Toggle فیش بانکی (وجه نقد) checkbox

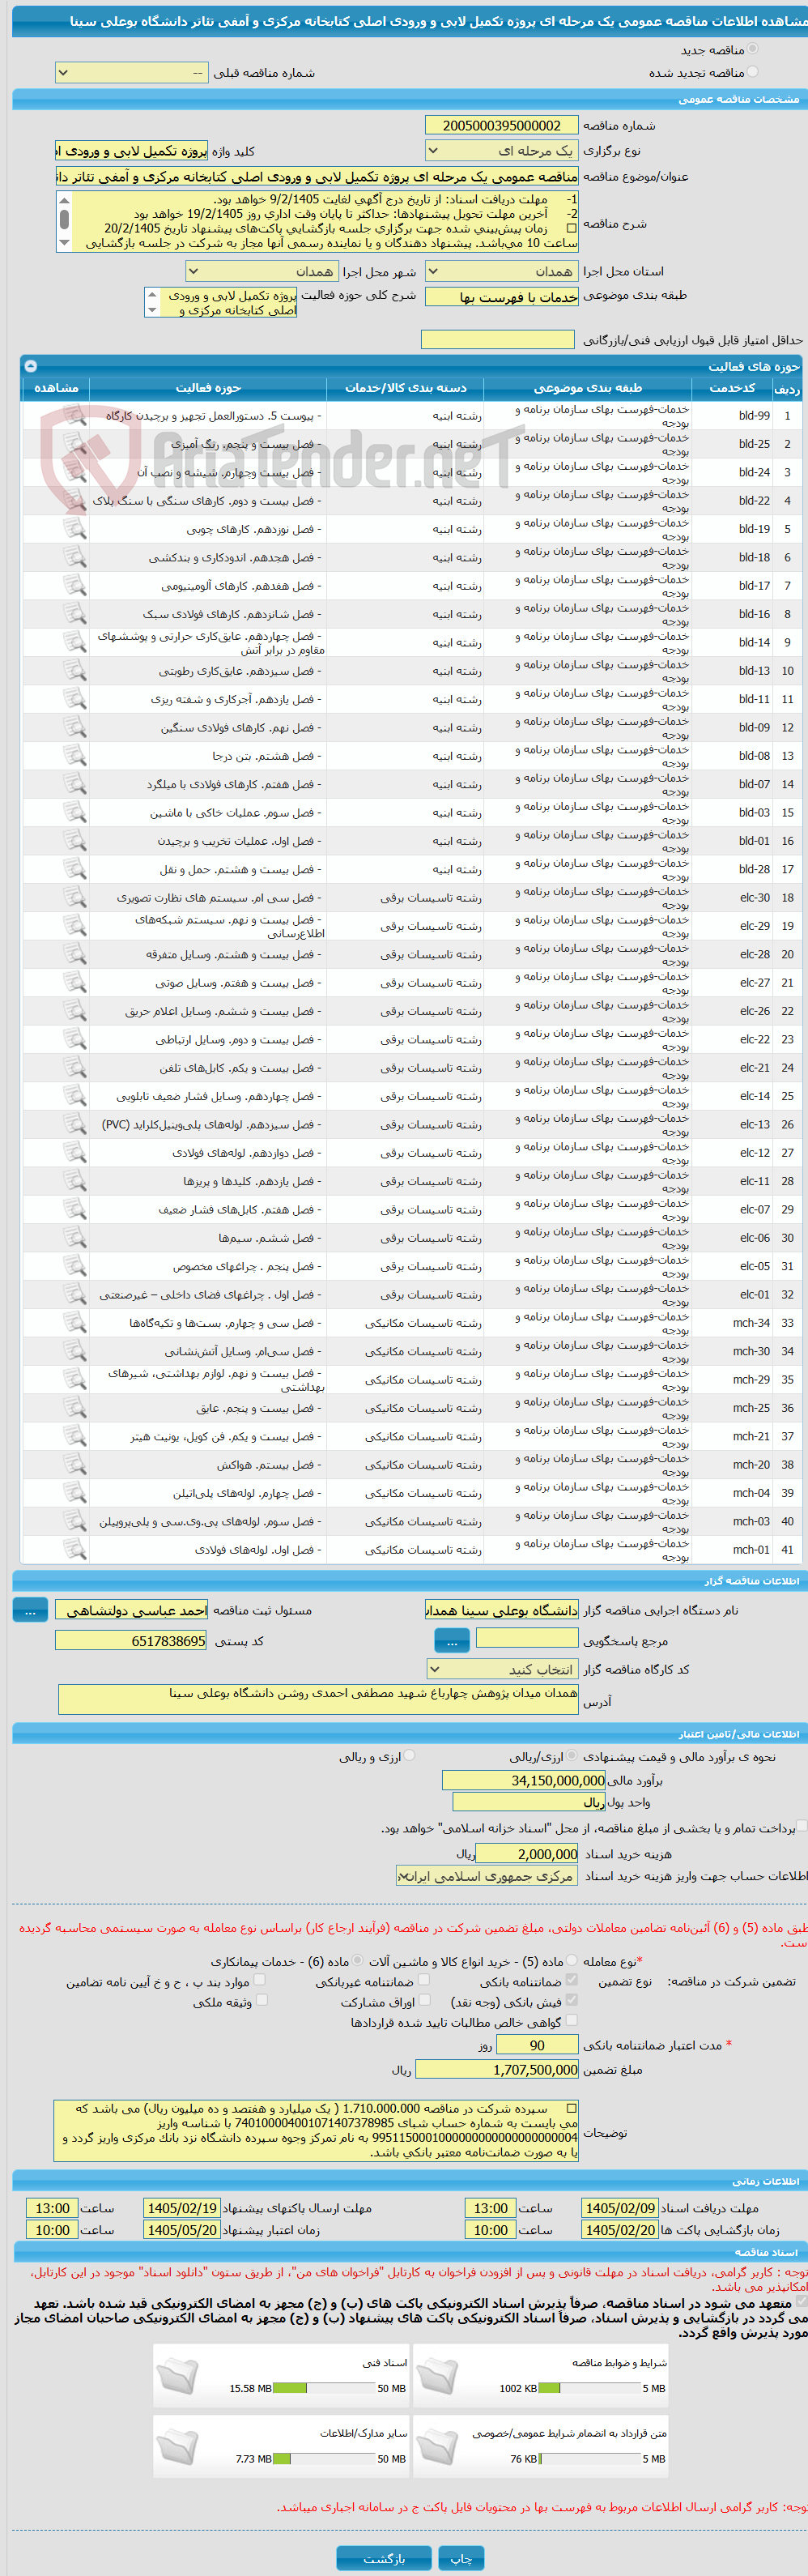pos(572,2000)
